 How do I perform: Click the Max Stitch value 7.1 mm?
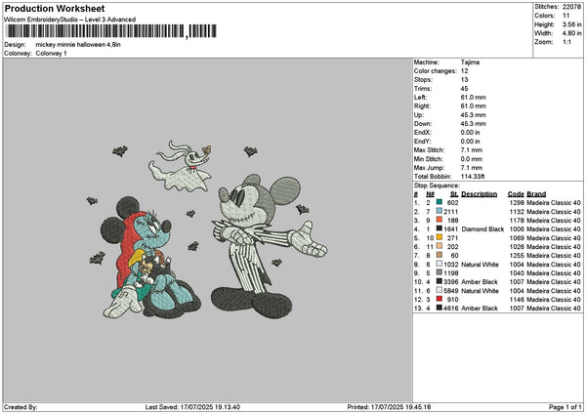(x=472, y=149)
